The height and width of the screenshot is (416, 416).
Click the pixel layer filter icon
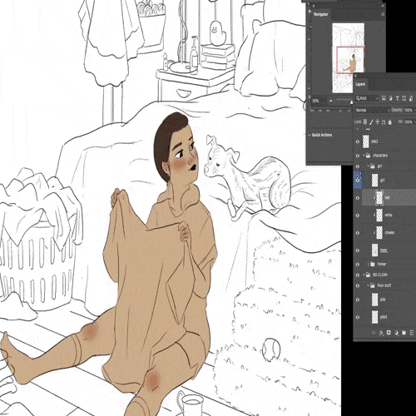tap(384, 98)
